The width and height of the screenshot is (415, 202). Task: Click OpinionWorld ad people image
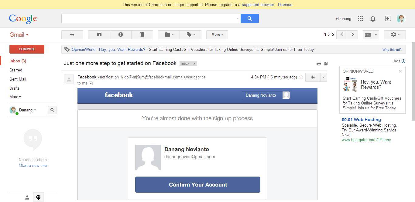351,84
